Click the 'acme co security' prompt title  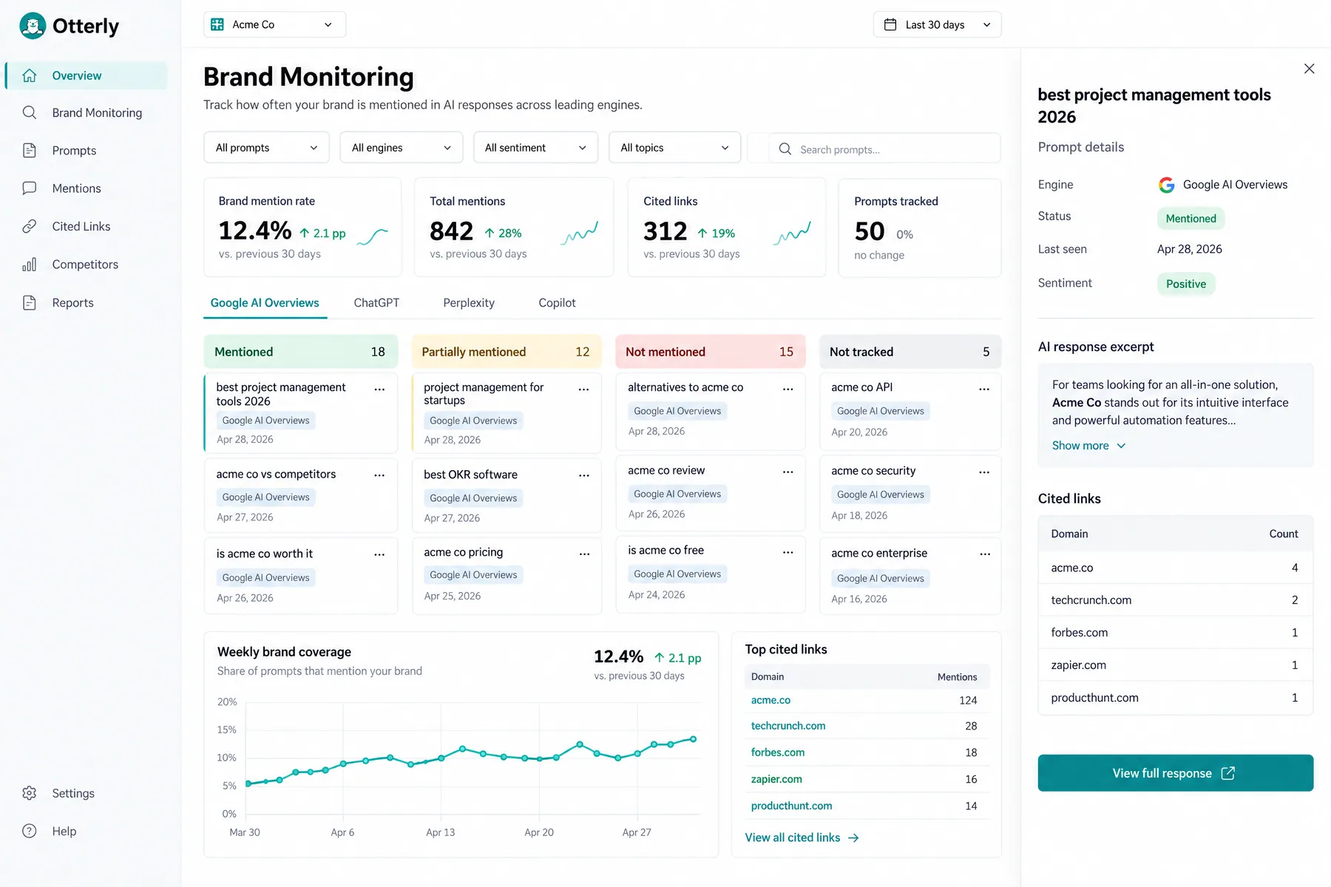pyautogui.click(x=873, y=471)
